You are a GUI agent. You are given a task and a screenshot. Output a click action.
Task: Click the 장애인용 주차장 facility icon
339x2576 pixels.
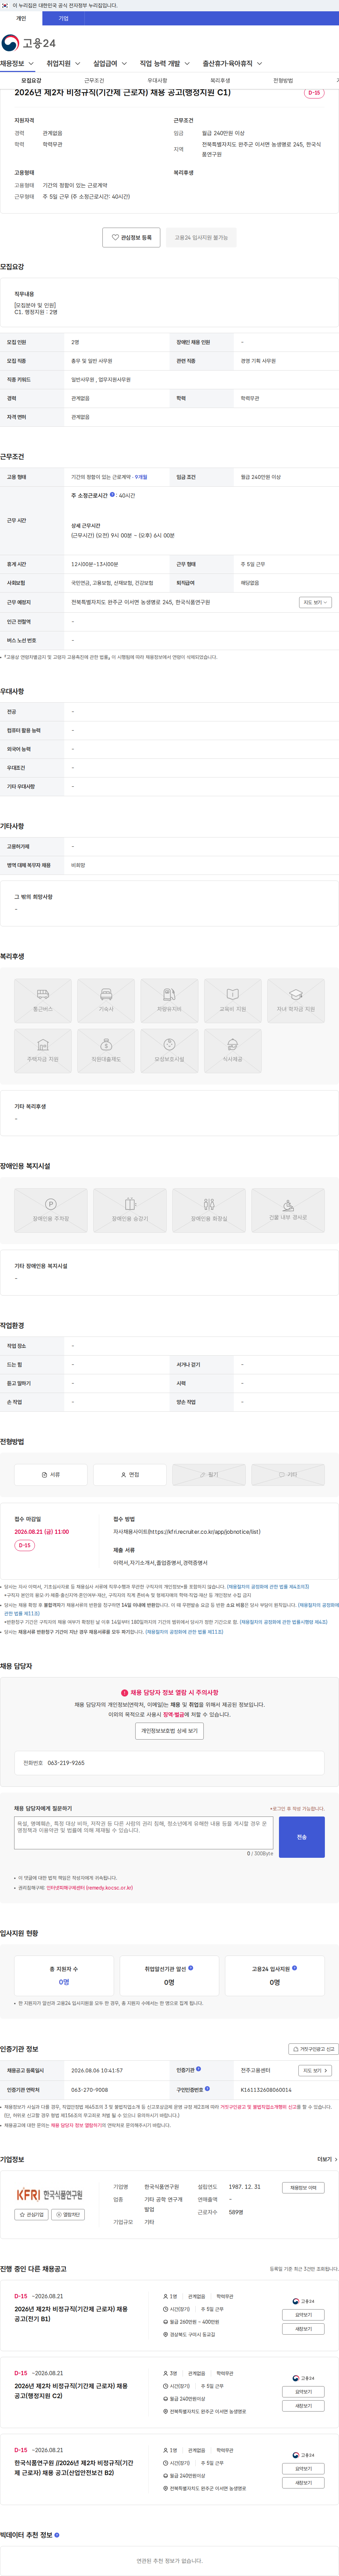click(51, 1210)
